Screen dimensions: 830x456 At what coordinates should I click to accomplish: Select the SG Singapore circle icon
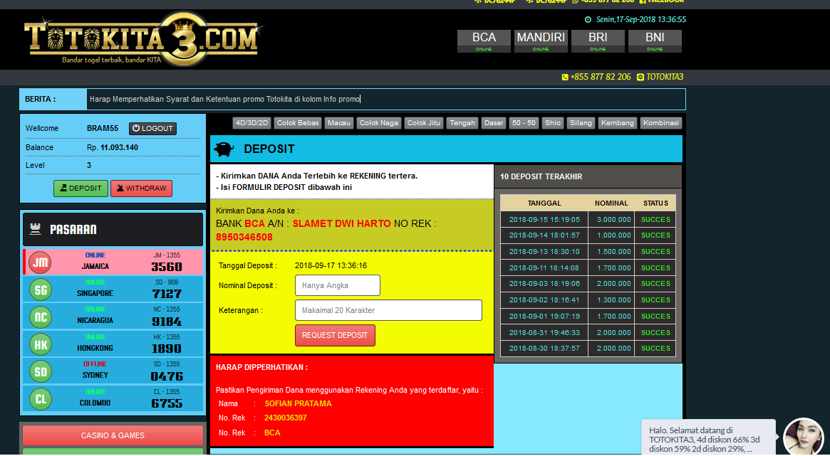coord(41,290)
